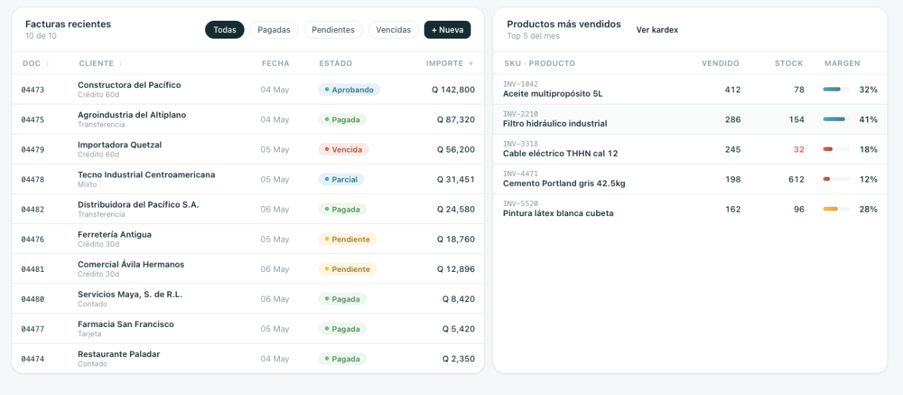Select client Restaurante Paladar
The height and width of the screenshot is (395, 903).
point(119,354)
